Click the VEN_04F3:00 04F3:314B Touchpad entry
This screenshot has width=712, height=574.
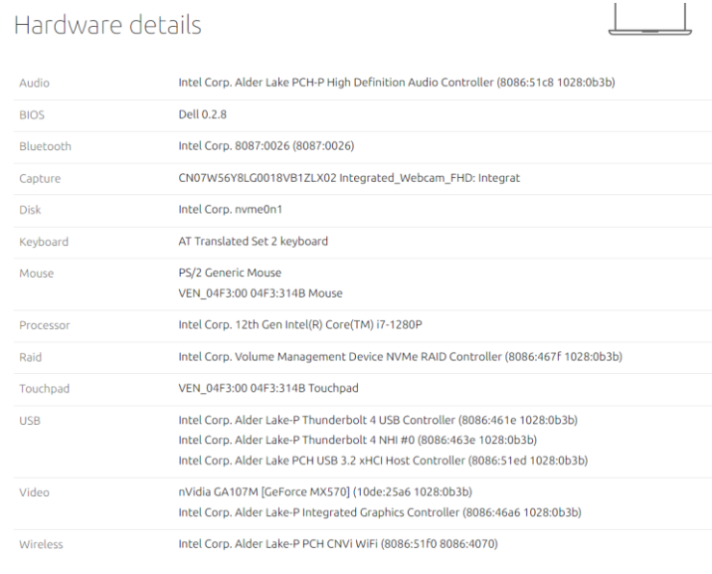point(268,388)
